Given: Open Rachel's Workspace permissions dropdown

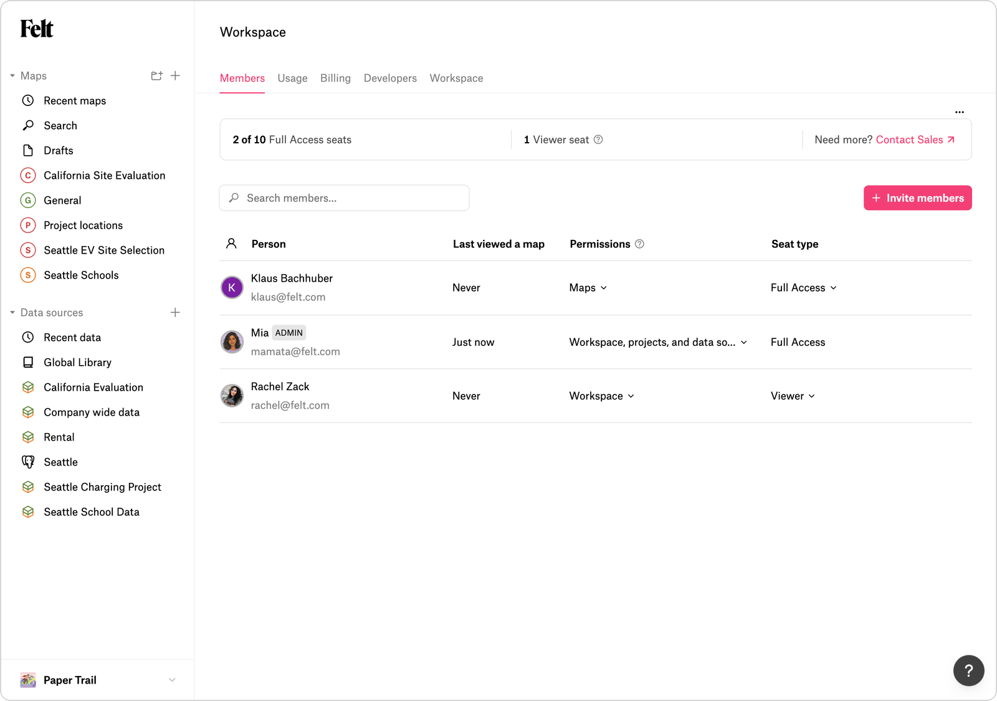Looking at the screenshot, I should [601, 396].
